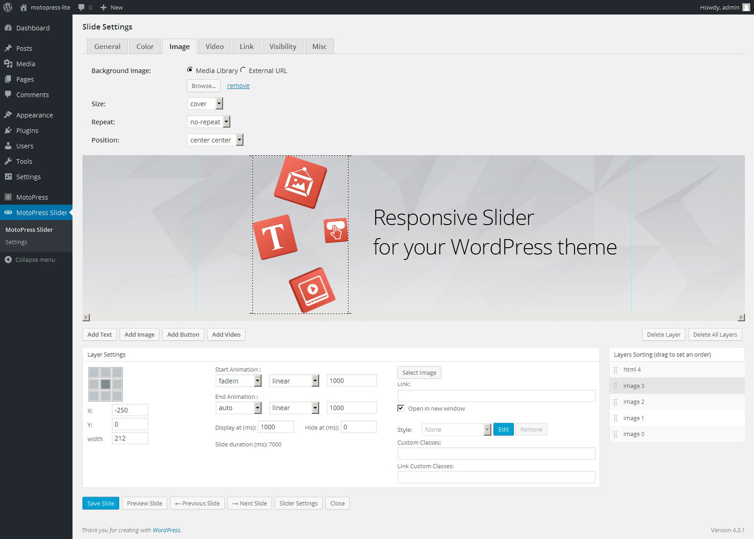Viewport: 754px width, 539px height.
Task: Open Plugins in the sidebar
Action: point(36,131)
